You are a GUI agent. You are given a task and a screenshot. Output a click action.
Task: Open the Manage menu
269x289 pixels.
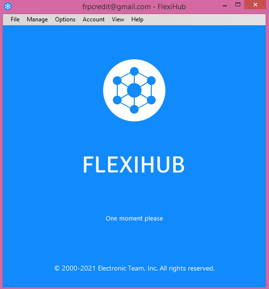coord(37,19)
